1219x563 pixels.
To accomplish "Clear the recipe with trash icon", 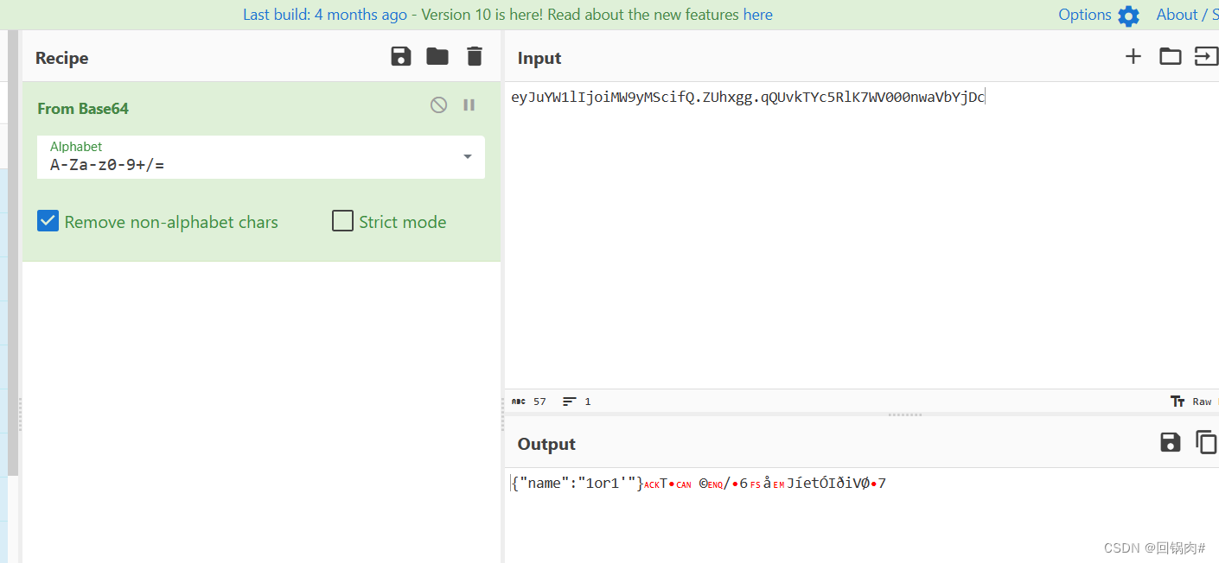I will [475, 57].
